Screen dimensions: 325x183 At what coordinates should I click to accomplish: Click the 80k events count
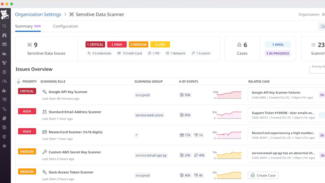[185, 115]
